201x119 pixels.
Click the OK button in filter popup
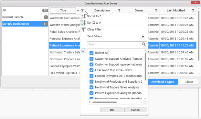coord(112,110)
